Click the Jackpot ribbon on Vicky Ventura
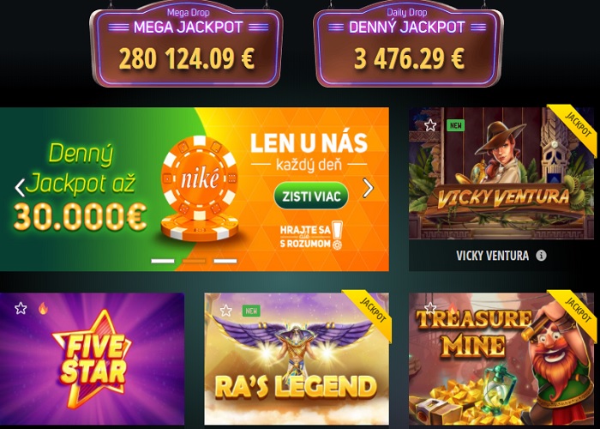 pyautogui.click(x=576, y=126)
